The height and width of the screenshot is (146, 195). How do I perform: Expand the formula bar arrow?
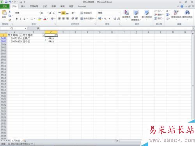coord(193,28)
